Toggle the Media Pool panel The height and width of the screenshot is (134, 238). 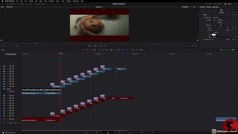point(11,4)
